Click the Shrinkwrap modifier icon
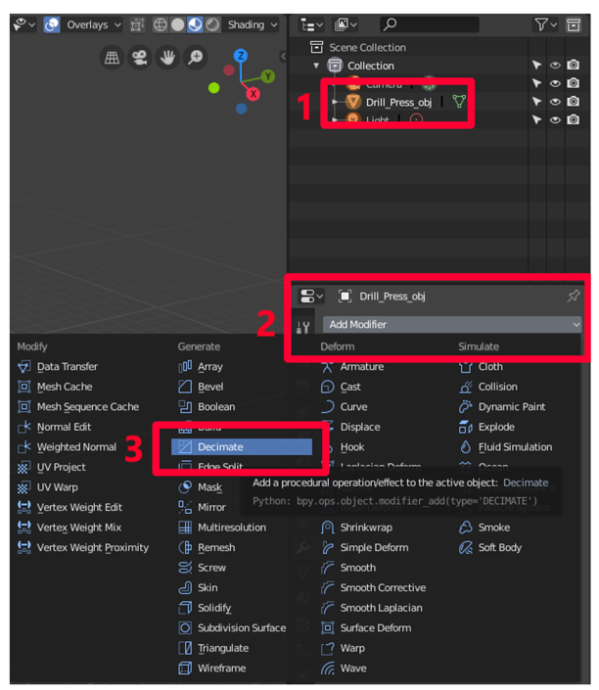The image size is (599, 690). 328,528
